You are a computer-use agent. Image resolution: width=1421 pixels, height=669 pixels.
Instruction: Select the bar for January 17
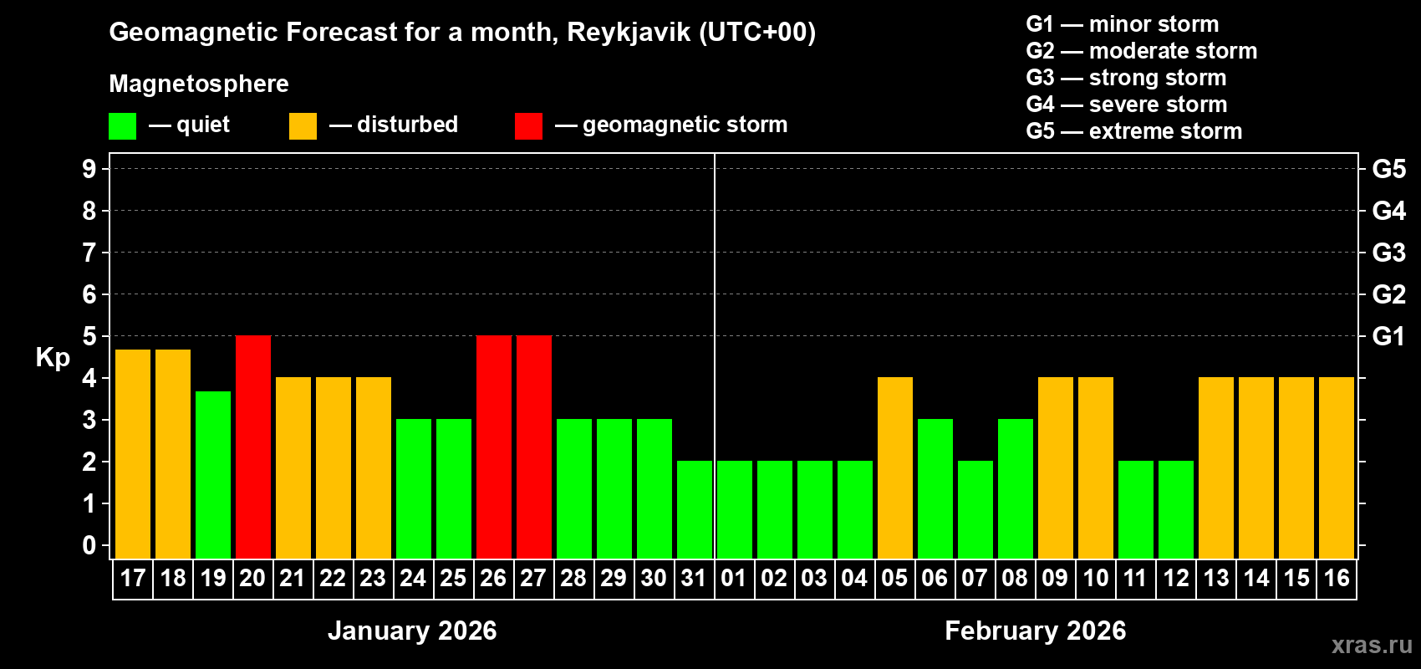[x=133, y=454]
